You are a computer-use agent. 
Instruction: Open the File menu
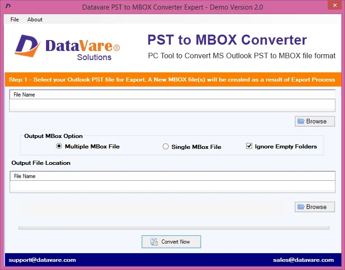click(x=15, y=20)
